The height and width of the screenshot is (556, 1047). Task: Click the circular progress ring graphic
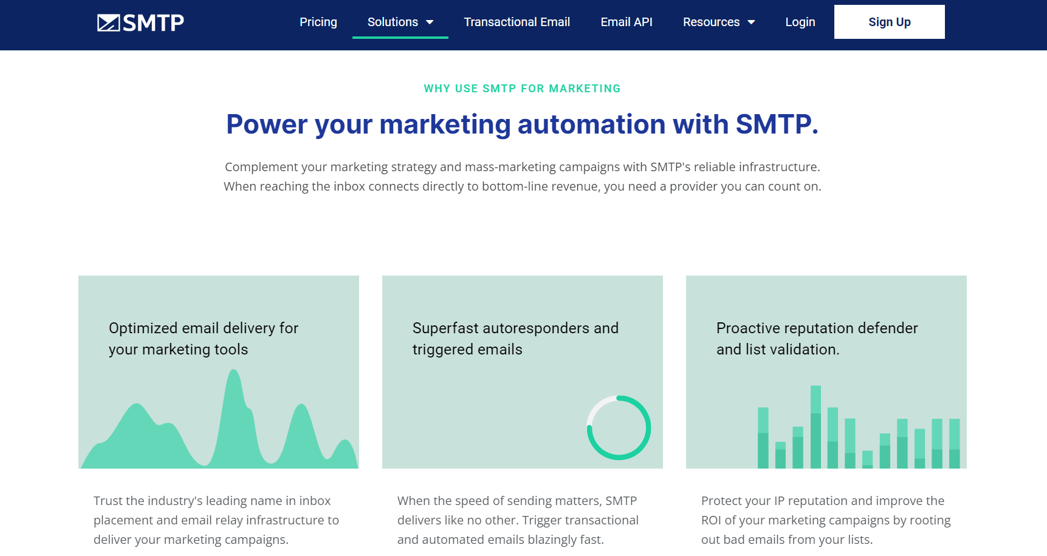[x=619, y=427]
